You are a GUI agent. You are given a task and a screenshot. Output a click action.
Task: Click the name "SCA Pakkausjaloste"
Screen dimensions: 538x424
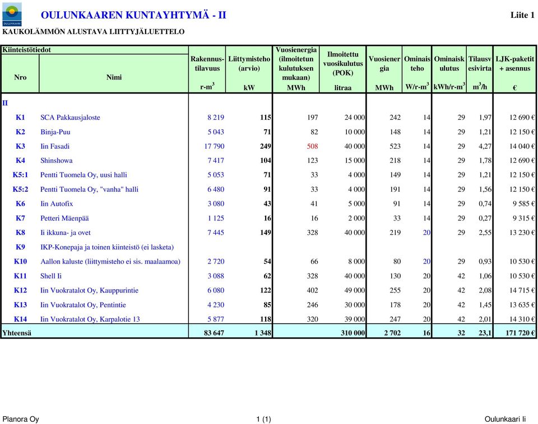(71, 117)
